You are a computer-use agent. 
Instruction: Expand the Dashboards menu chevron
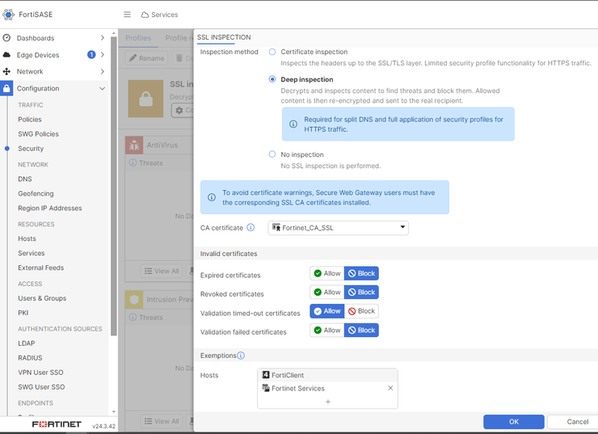pyautogui.click(x=102, y=38)
